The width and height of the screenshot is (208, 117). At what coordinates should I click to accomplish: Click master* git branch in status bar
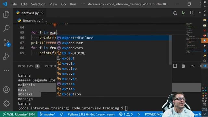click(47, 114)
